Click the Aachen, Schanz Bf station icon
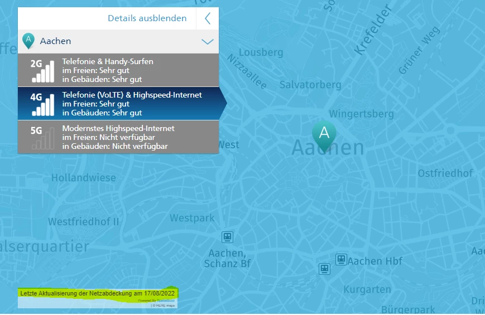 point(227,237)
